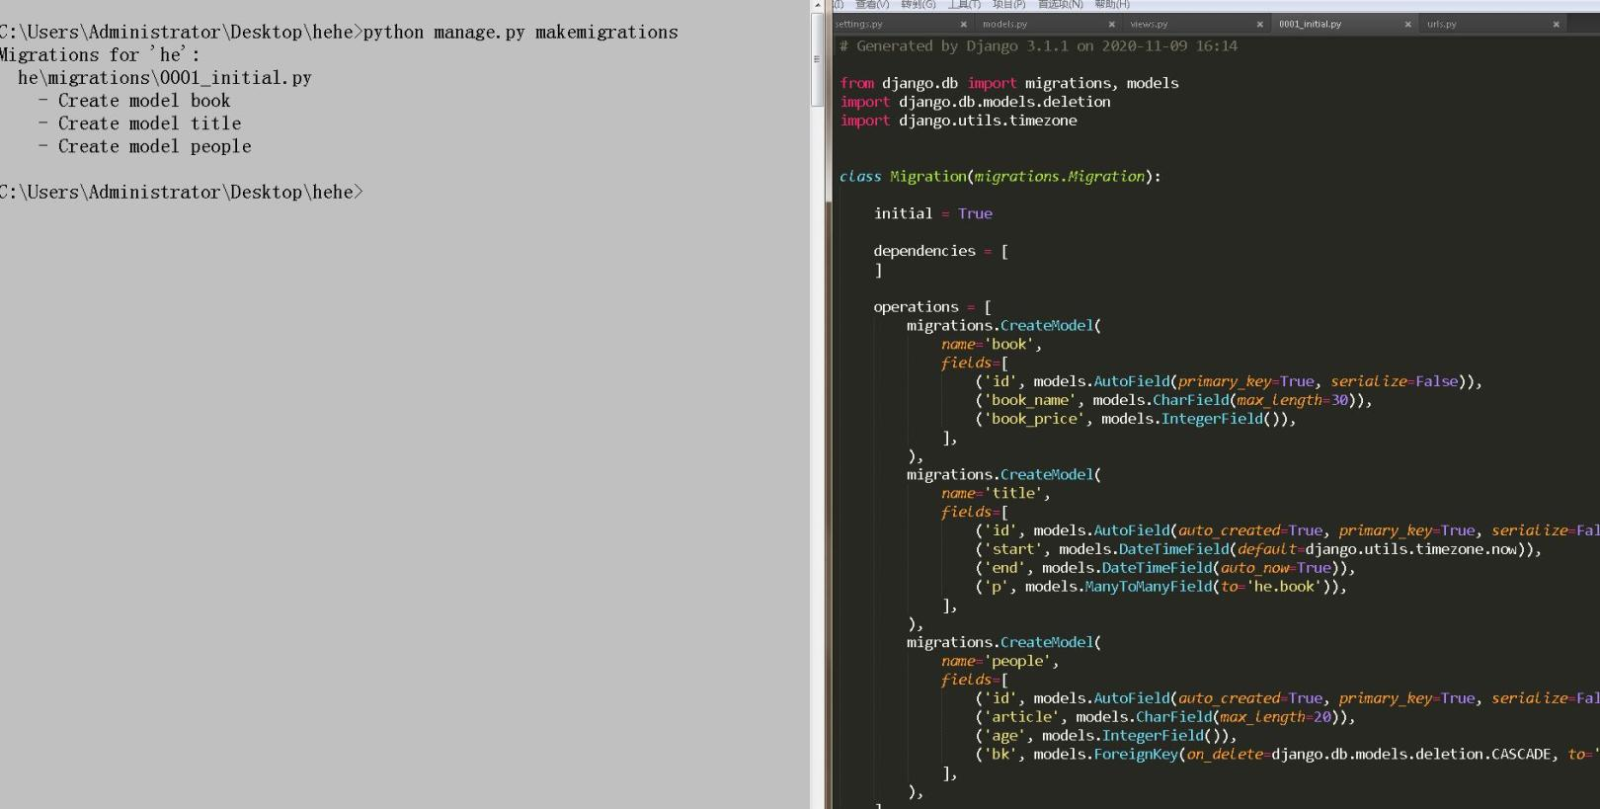Click the 'initial = True' line

[x=933, y=213]
